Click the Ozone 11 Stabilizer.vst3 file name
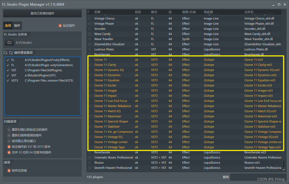This screenshot has height=184, width=289. click(260, 127)
